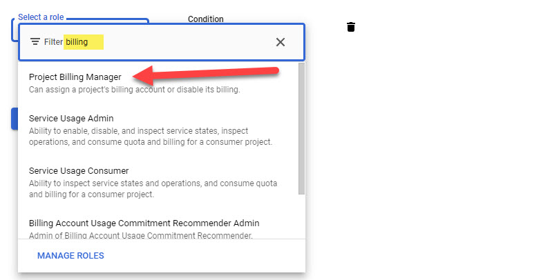Click the Select a role field border
Viewport: 550px width, 280px height.
(13, 30)
